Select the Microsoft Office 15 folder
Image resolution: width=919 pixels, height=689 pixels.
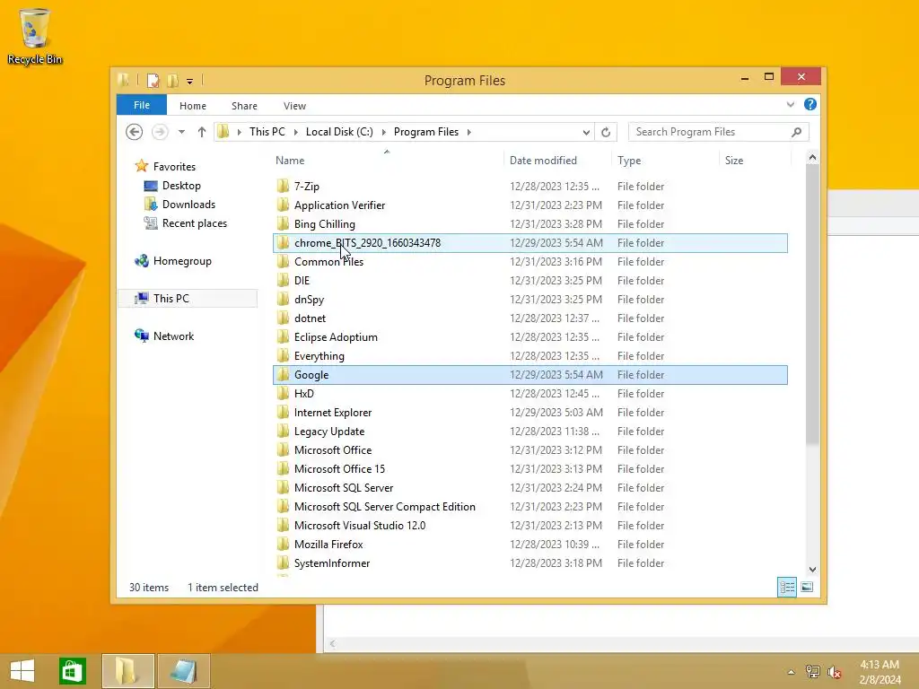530,468
